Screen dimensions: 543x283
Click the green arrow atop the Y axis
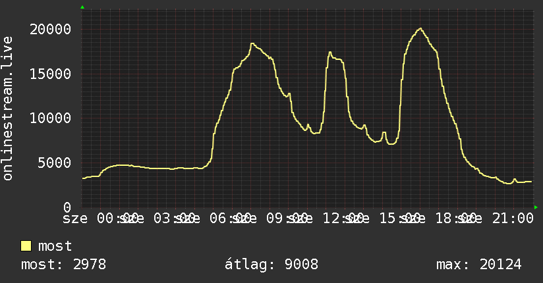82,7
